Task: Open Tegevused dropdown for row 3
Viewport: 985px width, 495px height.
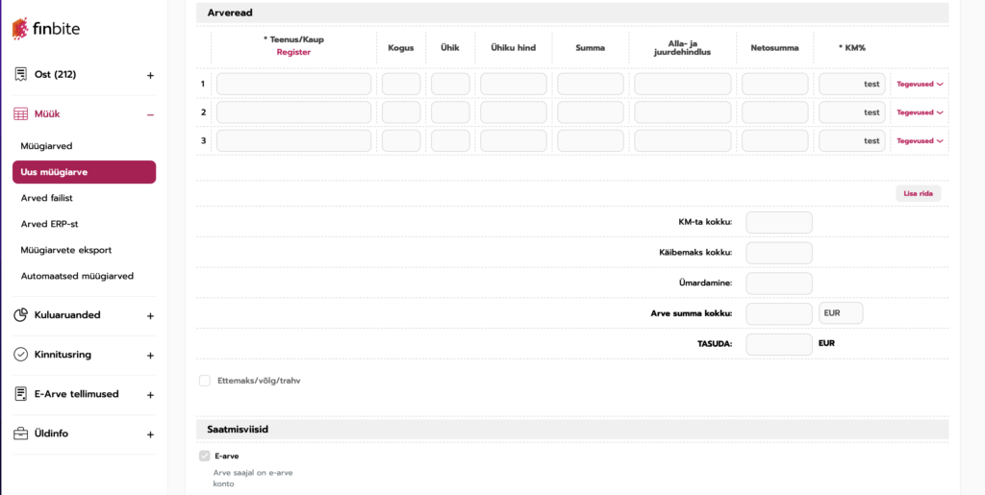Action: [x=920, y=140]
